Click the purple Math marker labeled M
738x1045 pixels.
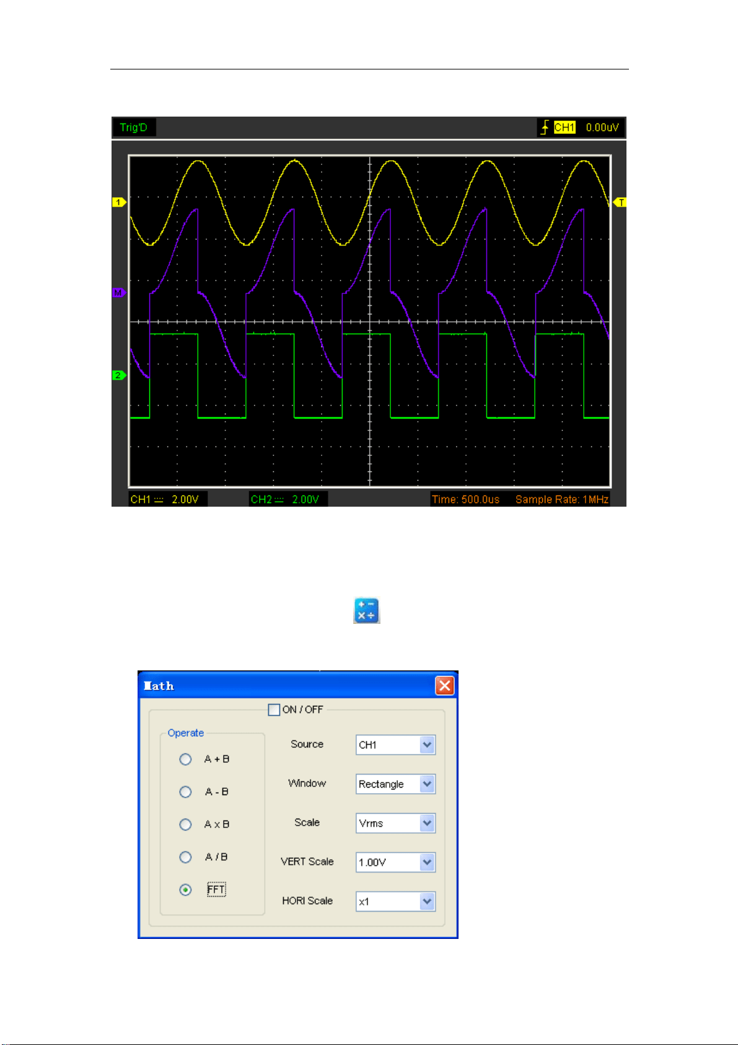click(119, 292)
